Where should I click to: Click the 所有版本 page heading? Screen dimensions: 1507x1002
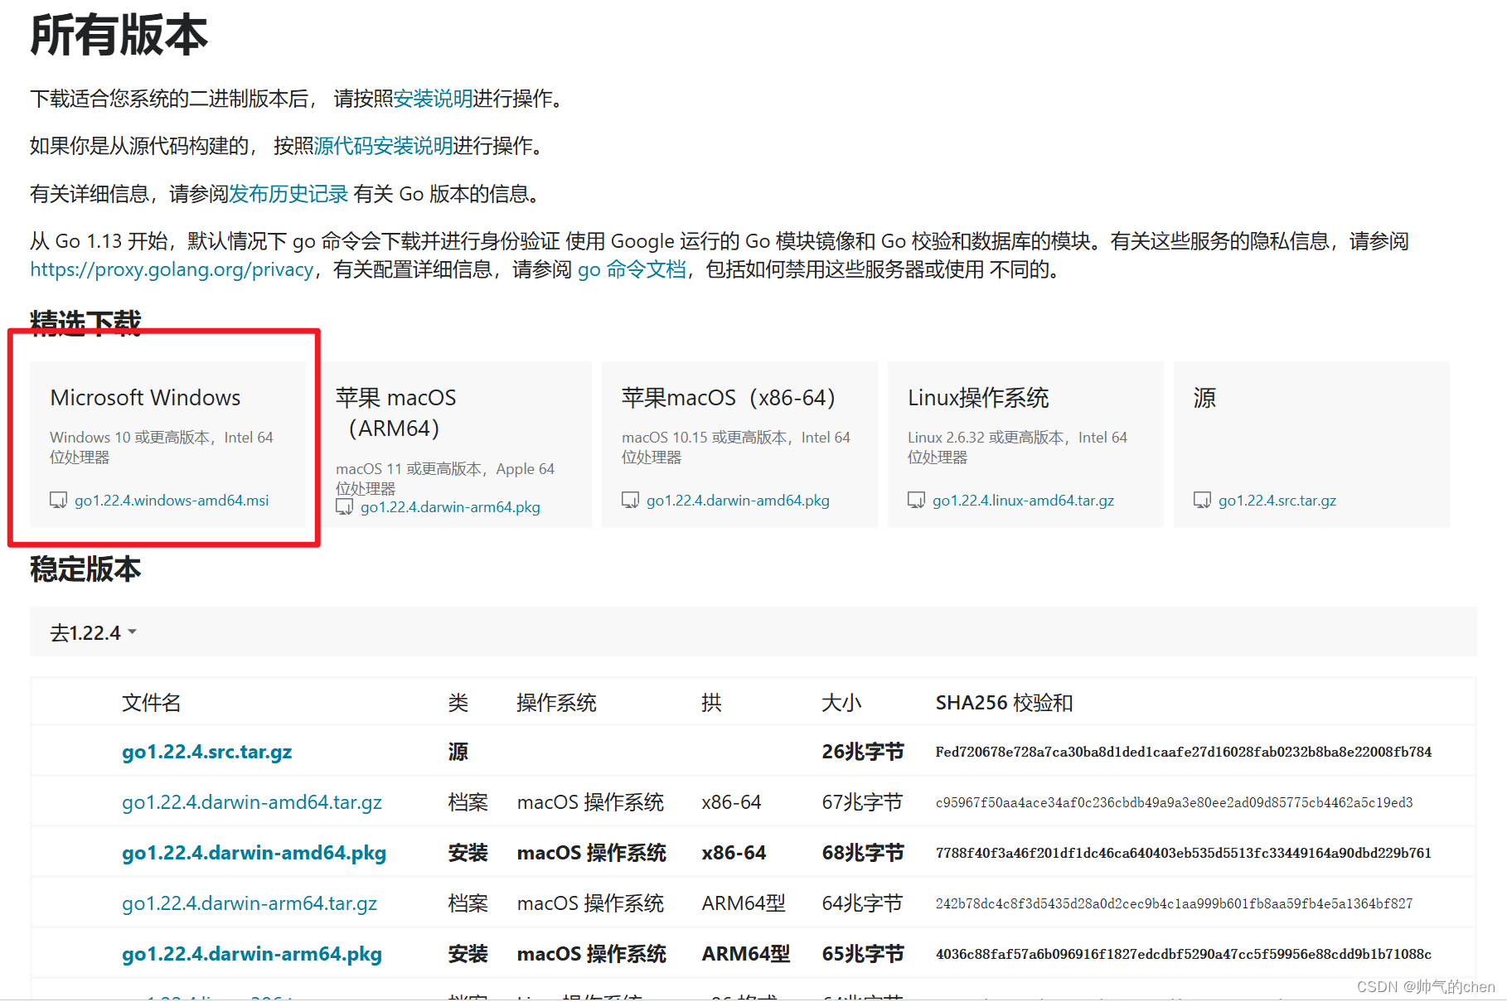click(119, 36)
